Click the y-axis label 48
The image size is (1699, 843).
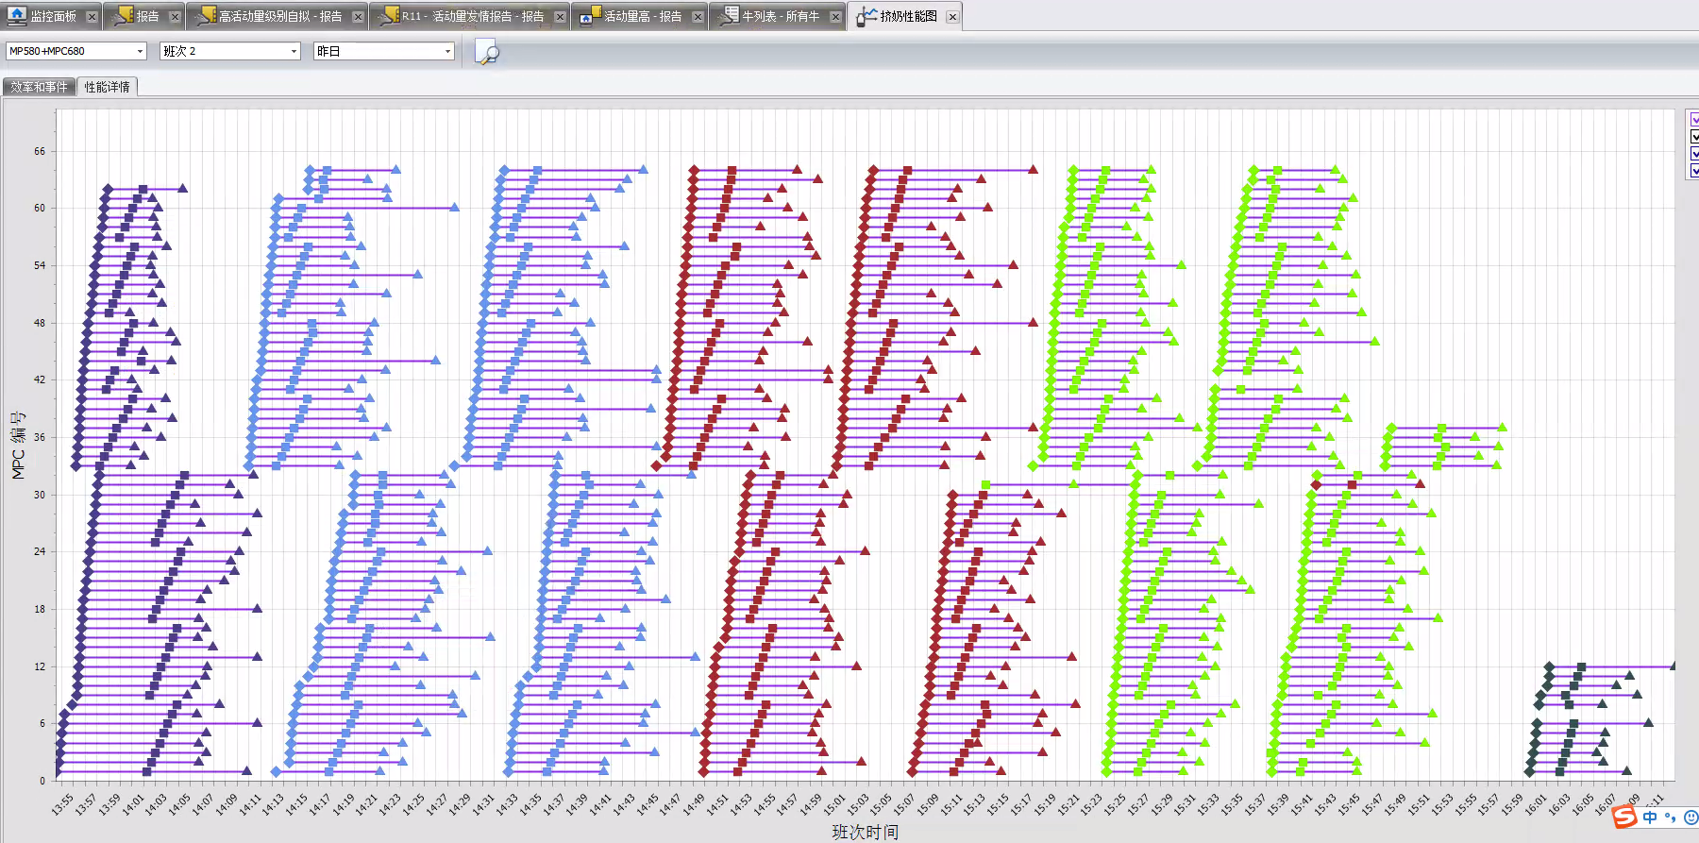[40, 323]
